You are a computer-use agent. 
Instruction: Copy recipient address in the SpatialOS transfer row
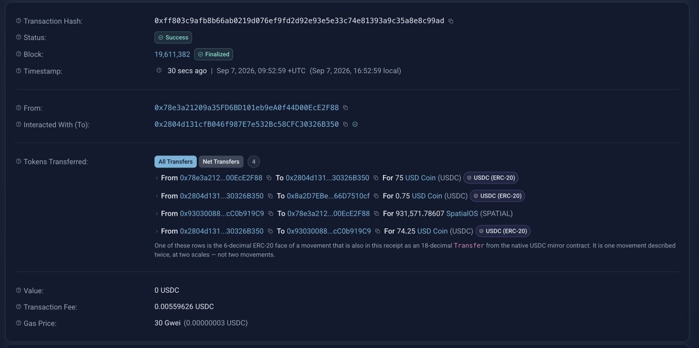click(376, 214)
